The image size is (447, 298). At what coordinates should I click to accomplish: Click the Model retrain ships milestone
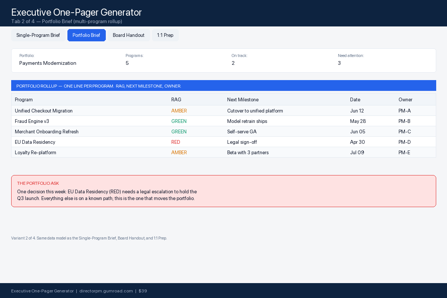point(247,121)
